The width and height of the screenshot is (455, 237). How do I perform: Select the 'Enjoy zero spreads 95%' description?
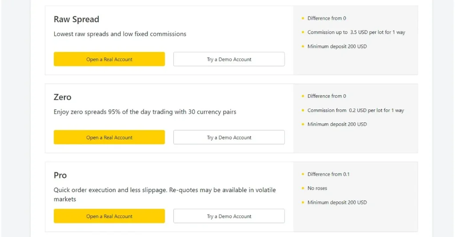(x=145, y=112)
